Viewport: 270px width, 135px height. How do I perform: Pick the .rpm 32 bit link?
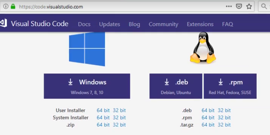224,118
